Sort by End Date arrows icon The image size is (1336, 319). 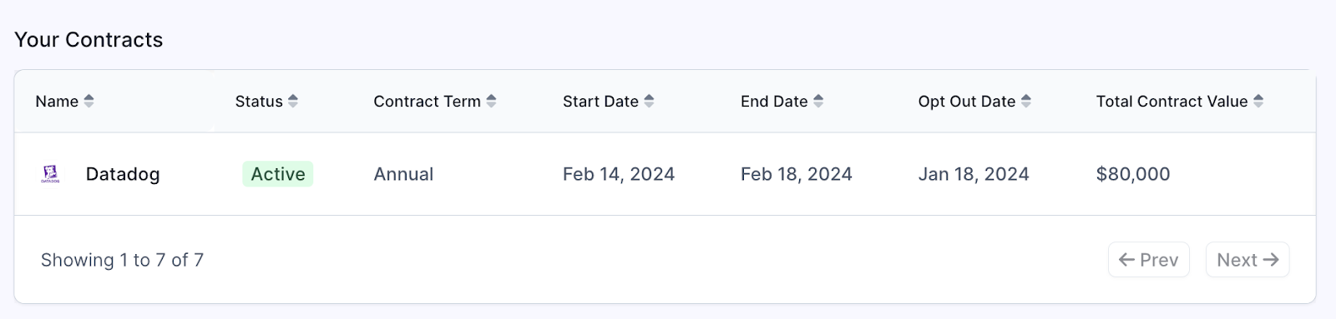(818, 101)
